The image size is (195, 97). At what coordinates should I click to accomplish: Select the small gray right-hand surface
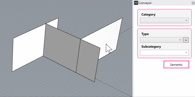point(88,61)
